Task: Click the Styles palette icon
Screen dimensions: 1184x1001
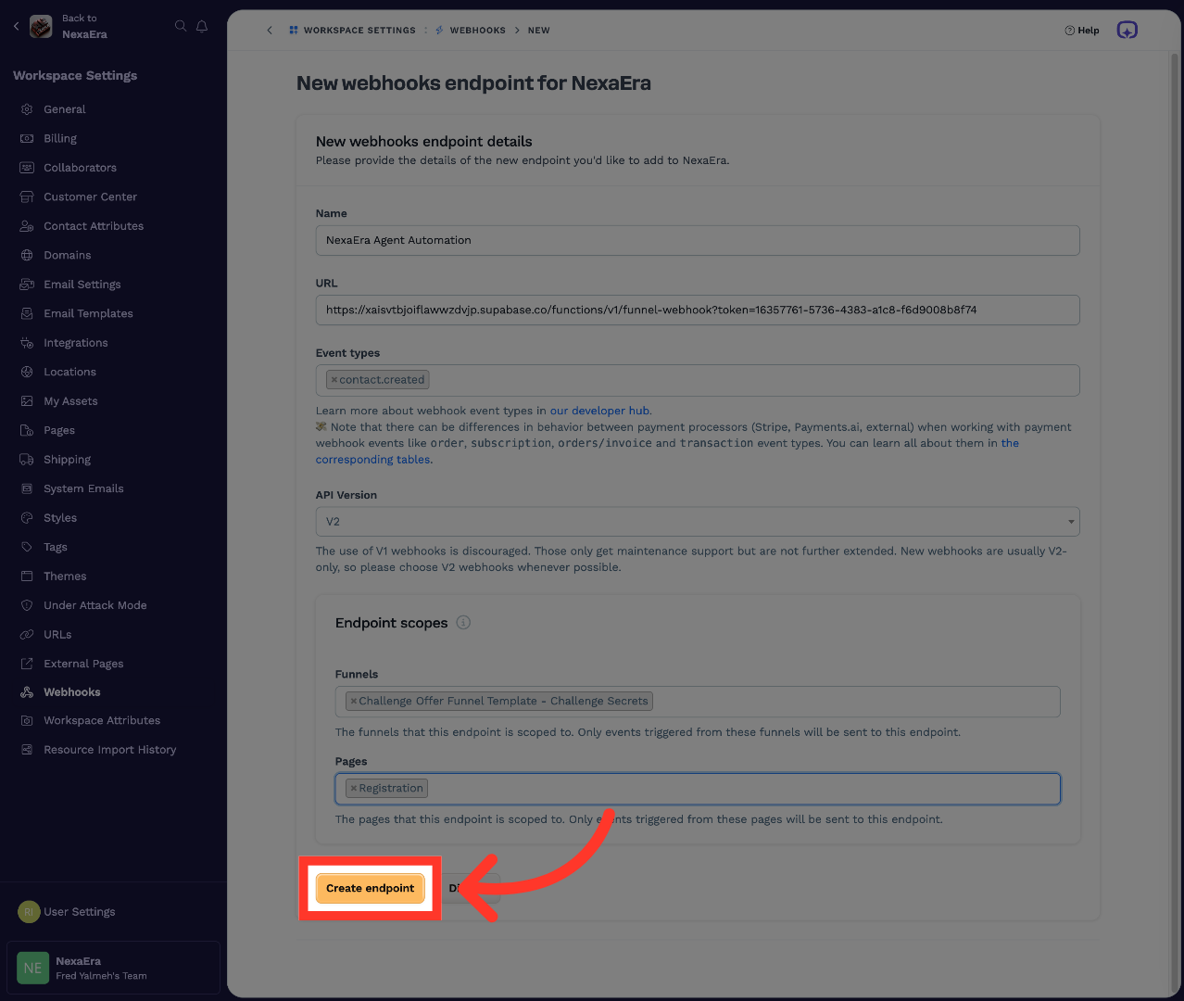Action: (x=27, y=518)
